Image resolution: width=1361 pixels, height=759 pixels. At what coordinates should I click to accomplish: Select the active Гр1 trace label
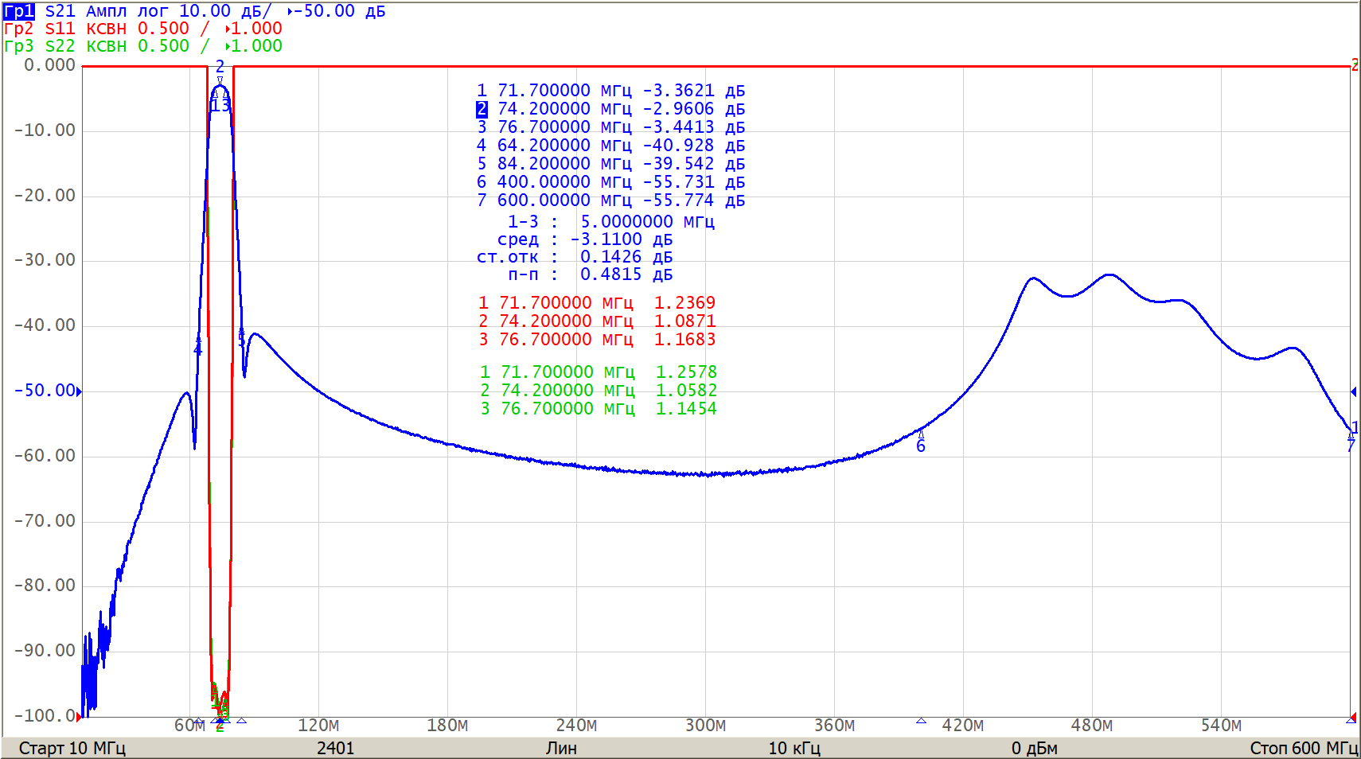(x=19, y=11)
